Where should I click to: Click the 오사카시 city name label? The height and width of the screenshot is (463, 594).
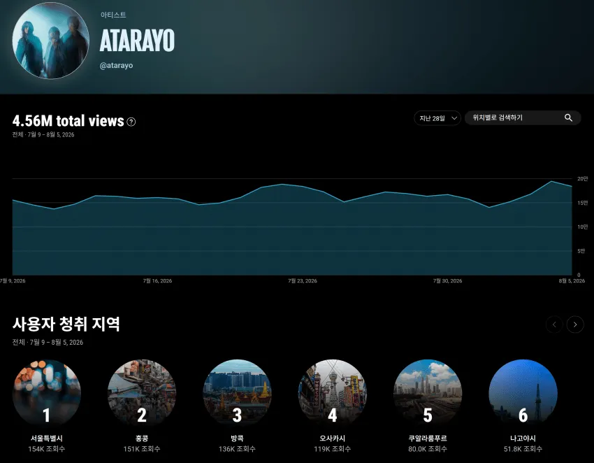[332, 439]
